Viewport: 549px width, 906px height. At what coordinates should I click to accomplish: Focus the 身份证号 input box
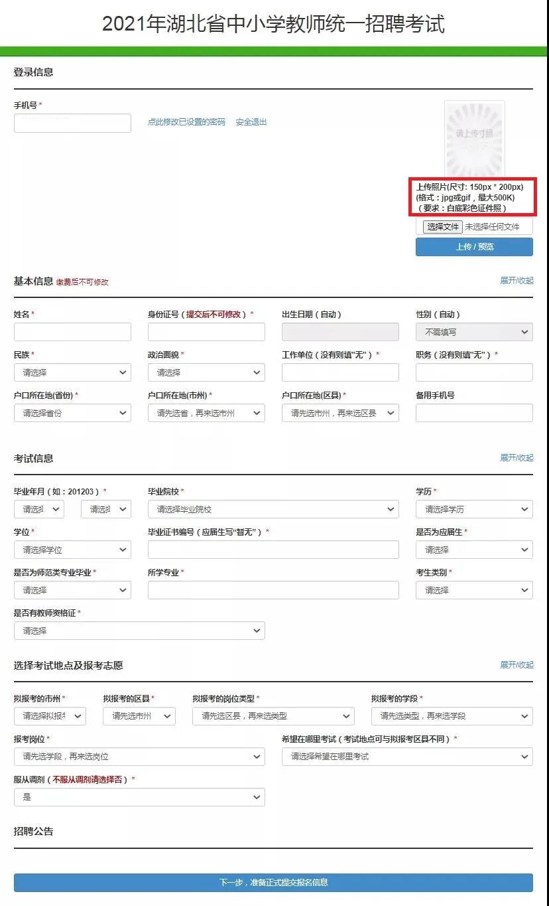(x=206, y=332)
